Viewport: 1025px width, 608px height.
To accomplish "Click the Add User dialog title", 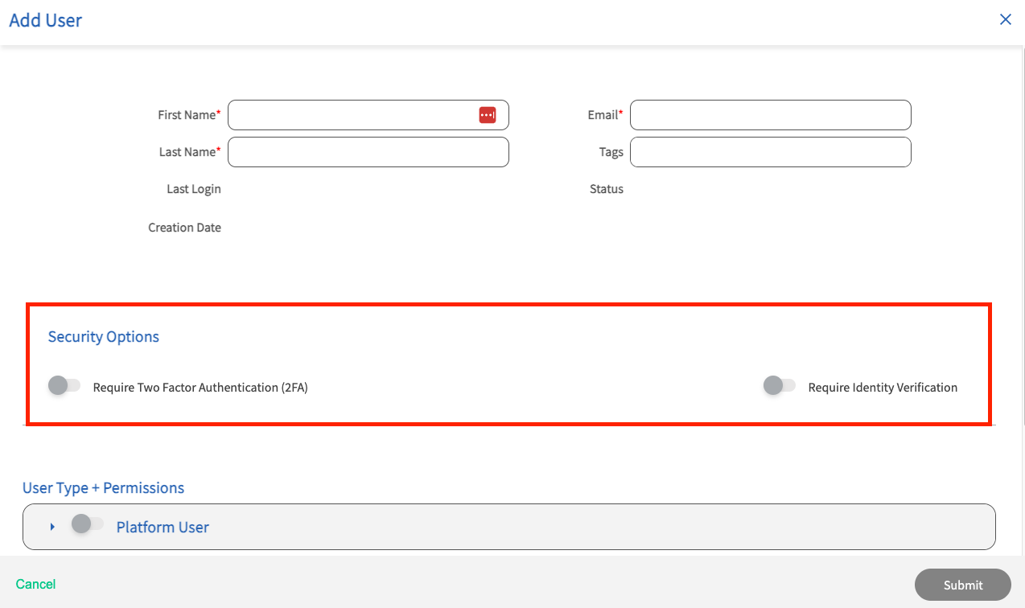I will point(46,20).
